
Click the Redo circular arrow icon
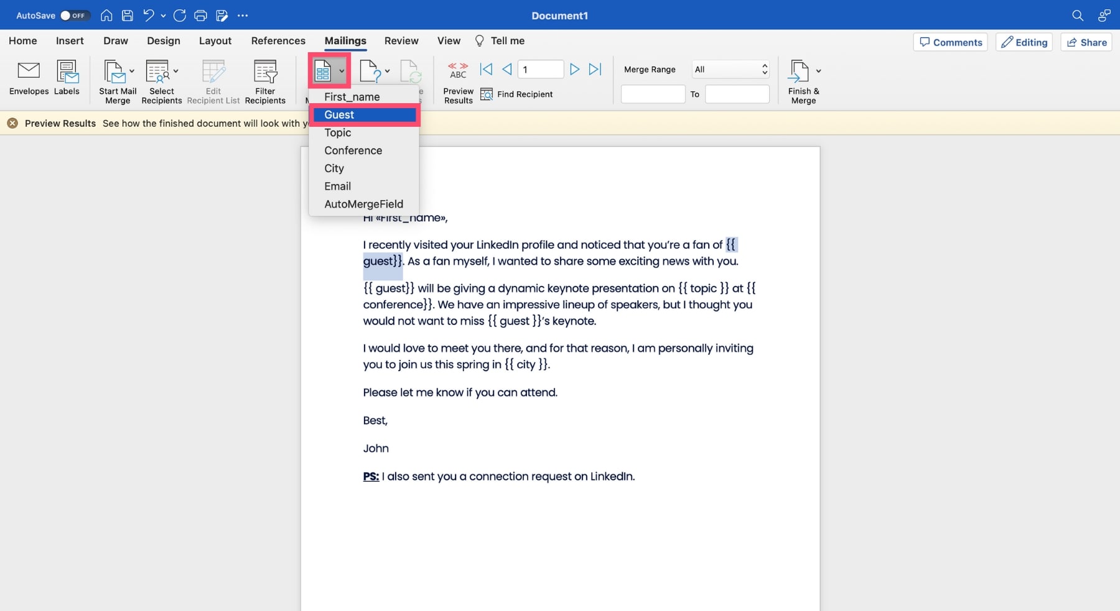pyautogui.click(x=180, y=16)
